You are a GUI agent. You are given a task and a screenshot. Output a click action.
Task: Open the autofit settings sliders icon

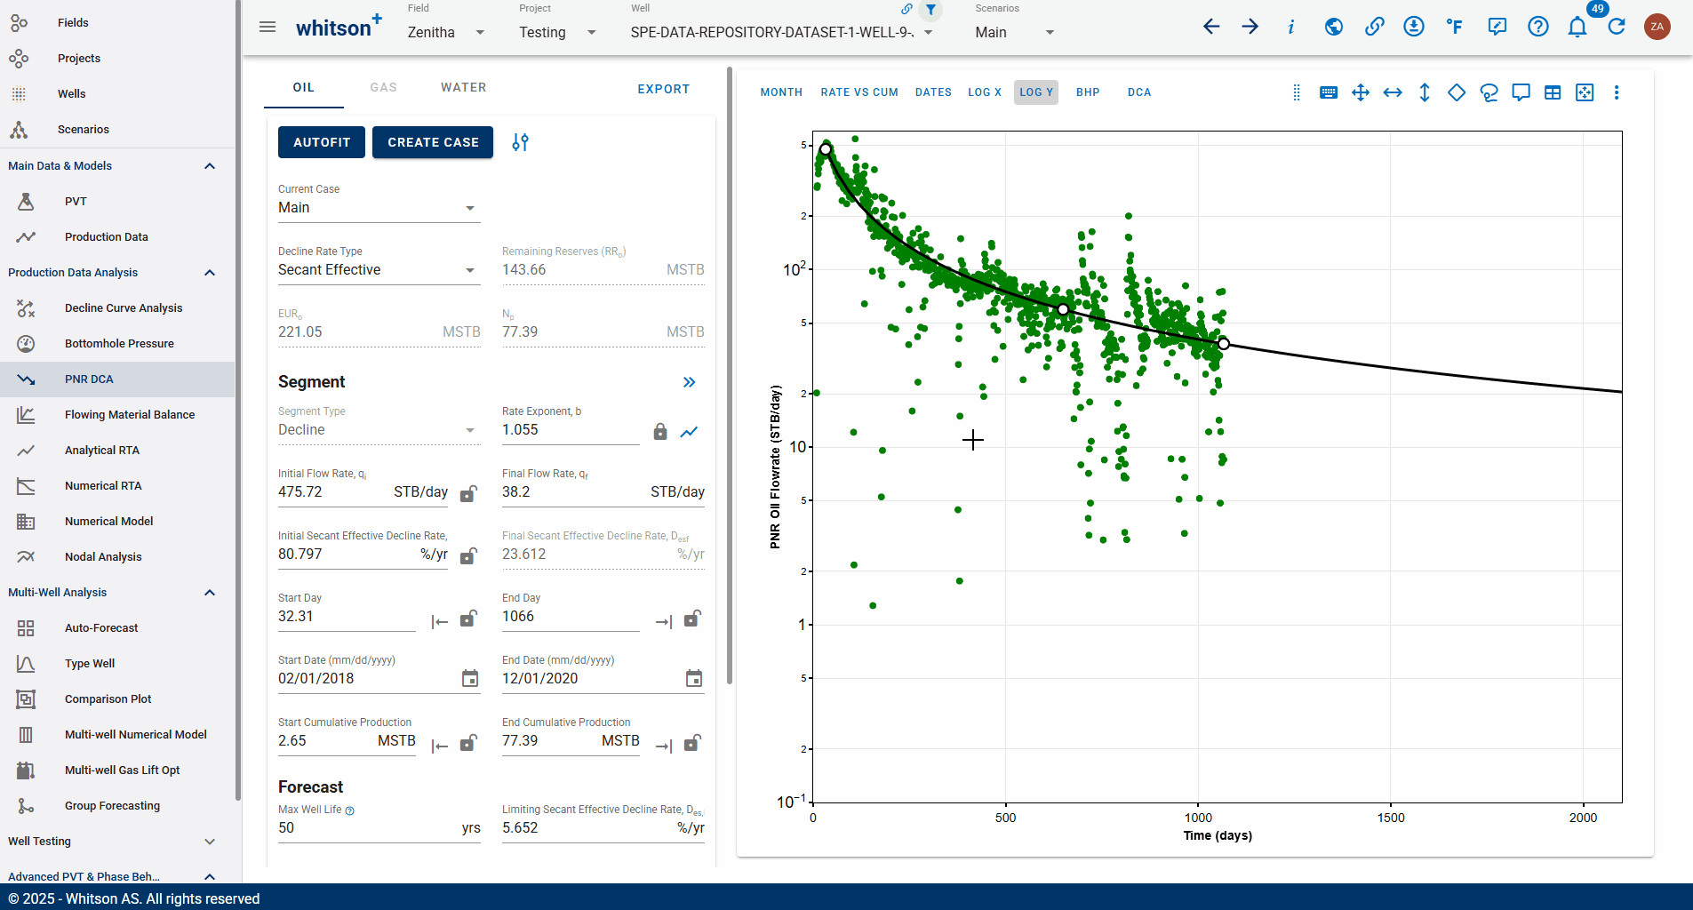click(x=520, y=142)
